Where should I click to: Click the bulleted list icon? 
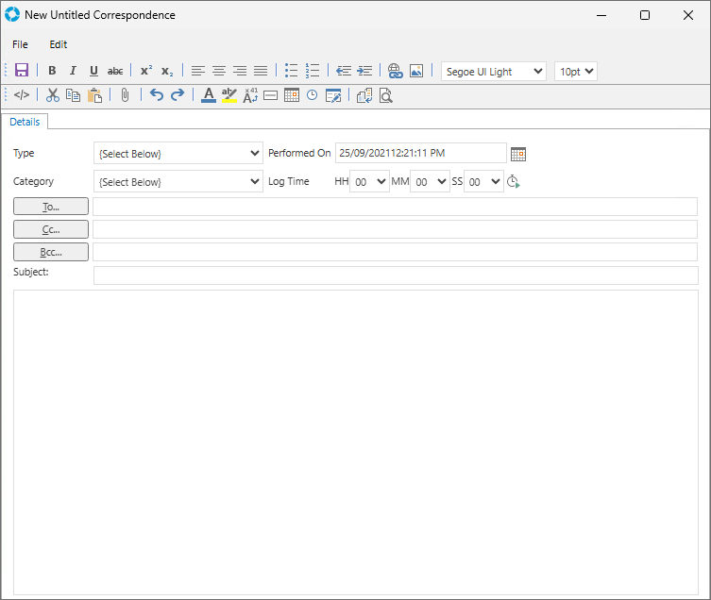292,71
